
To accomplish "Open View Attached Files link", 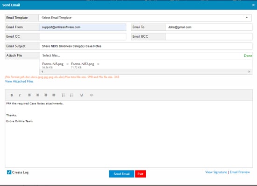I will click(19, 82).
